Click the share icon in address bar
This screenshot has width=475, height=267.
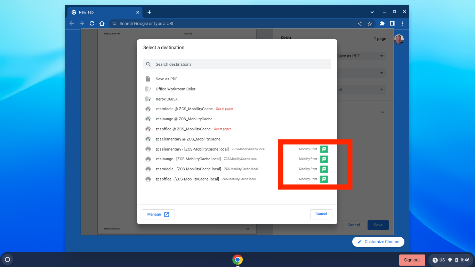coord(360,24)
